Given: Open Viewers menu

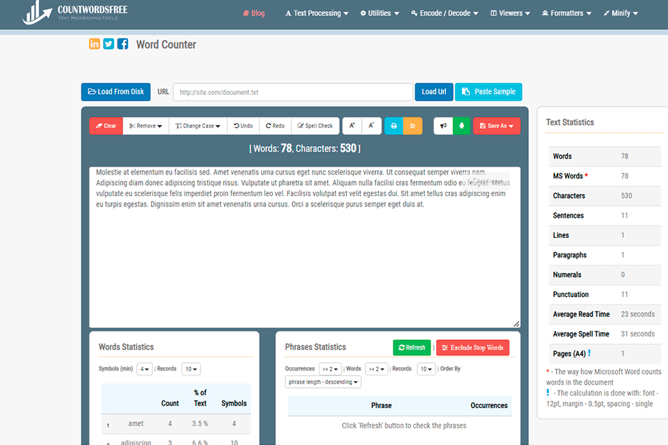Looking at the screenshot, I should [x=510, y=13].
